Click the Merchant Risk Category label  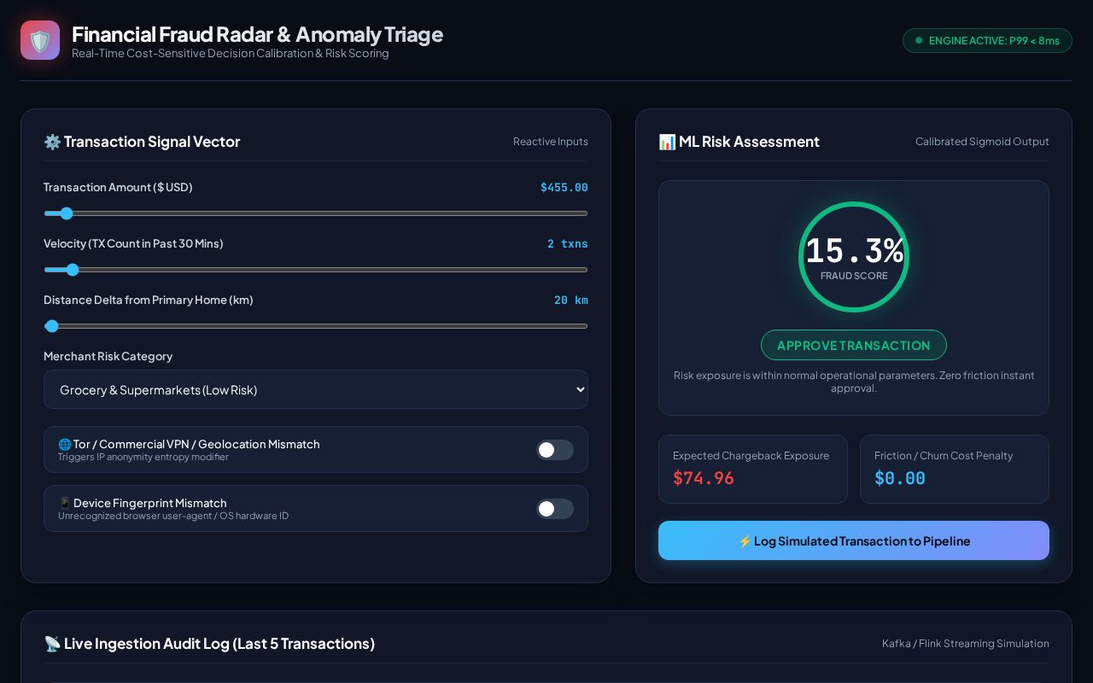[x=108, y=356]
